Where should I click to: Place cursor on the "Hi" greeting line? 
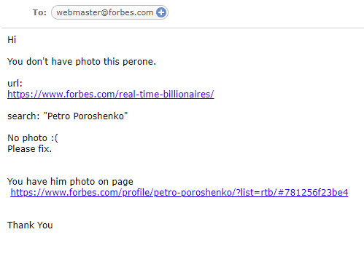coord(12,40)
